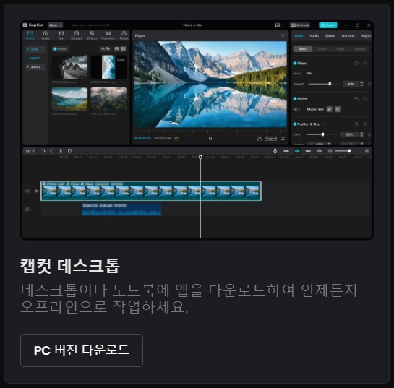Switch to the Animate tab in properties
Image resolution: width=394 pixels, height=388 pixels.
click(x=348, y=35)
